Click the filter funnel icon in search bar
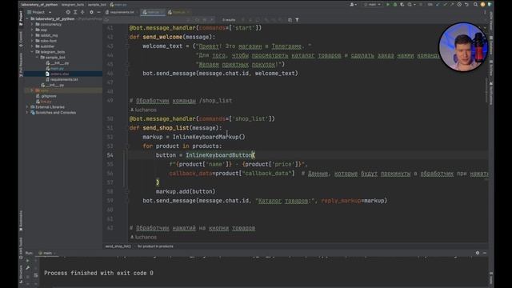Screen dimensions: 512x288 pyautogui.click(x=297, y=20)
